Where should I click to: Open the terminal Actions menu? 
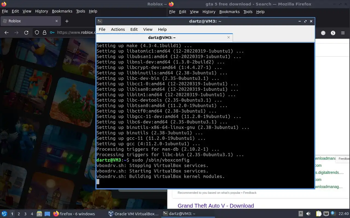(x=118, y=29)
